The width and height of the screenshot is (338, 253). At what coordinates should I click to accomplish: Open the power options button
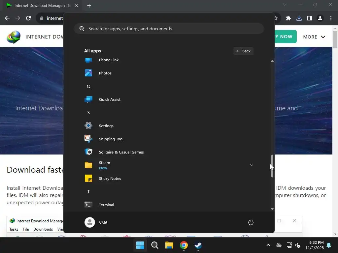[x=251, y=222]
